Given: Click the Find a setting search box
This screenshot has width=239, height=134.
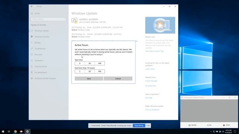Looking at the screenshot, I should 49,19.
